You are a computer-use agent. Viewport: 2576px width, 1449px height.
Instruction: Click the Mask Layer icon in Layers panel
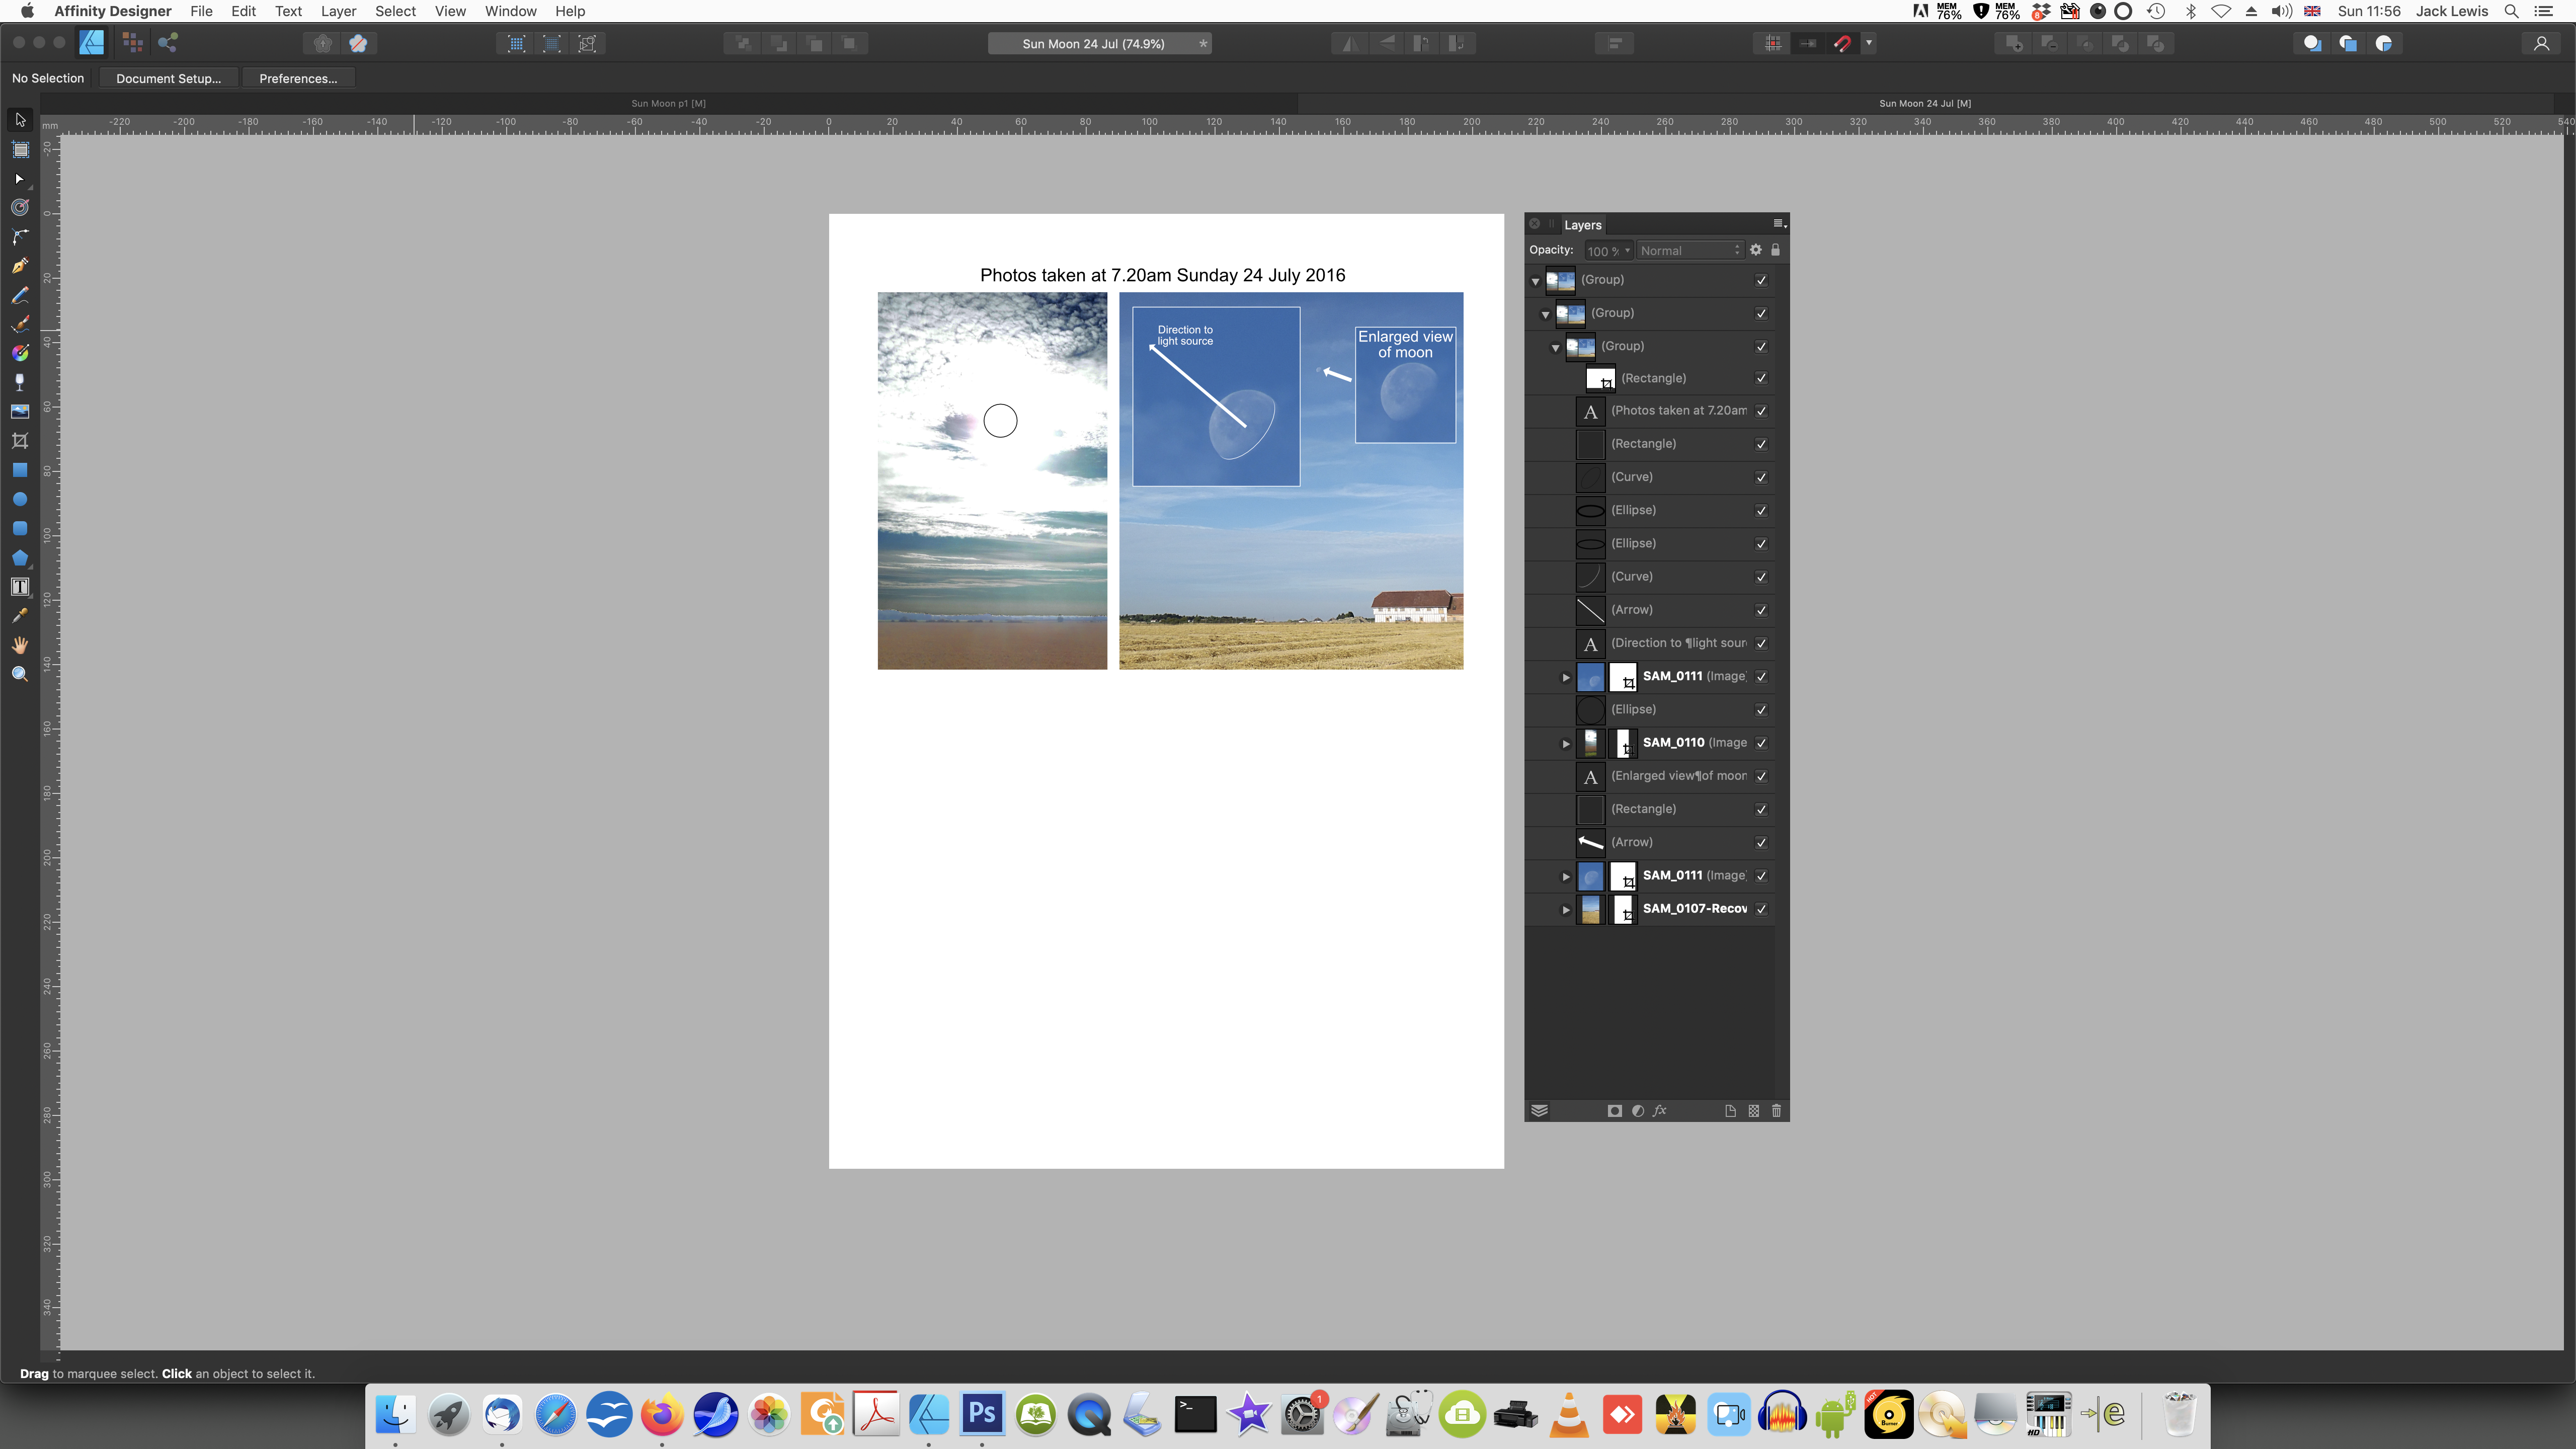(x=1614, y=1111)
